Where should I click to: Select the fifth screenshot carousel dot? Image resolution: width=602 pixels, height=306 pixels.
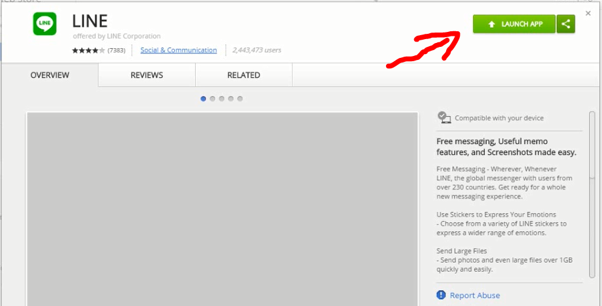[x=240, y=98]
